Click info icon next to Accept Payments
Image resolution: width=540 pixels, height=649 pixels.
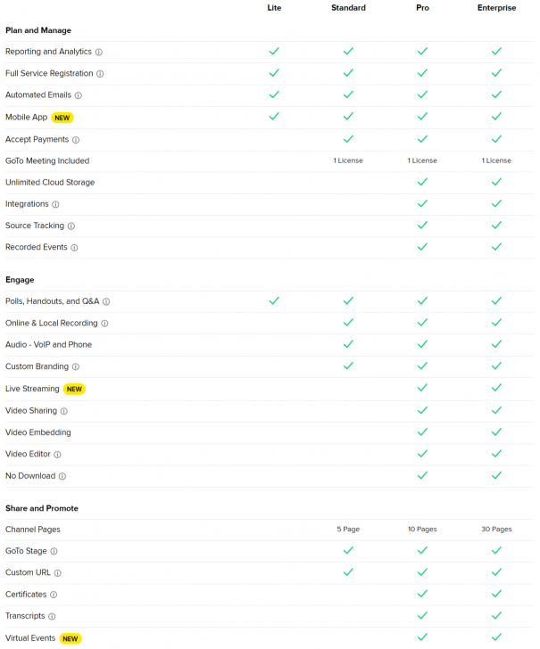click(76, 140)
